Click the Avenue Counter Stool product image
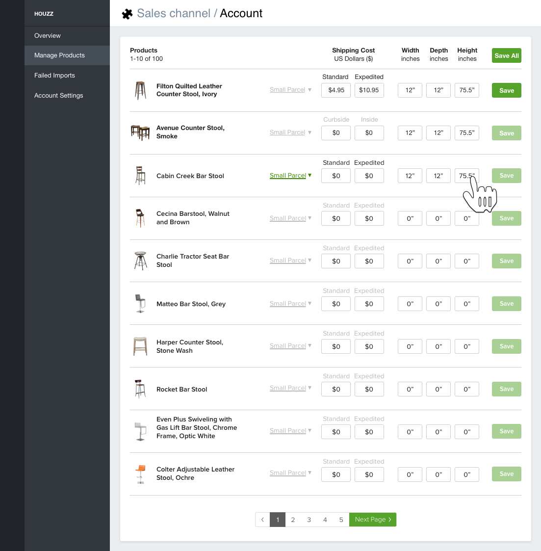Screen dimensions: 541x551 (x=140, y=132)
